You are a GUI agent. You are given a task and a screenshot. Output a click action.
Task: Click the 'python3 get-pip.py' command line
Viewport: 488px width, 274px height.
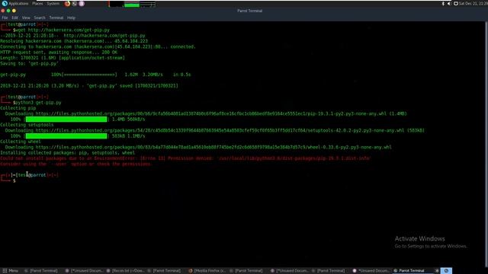[x=37, y=103]
